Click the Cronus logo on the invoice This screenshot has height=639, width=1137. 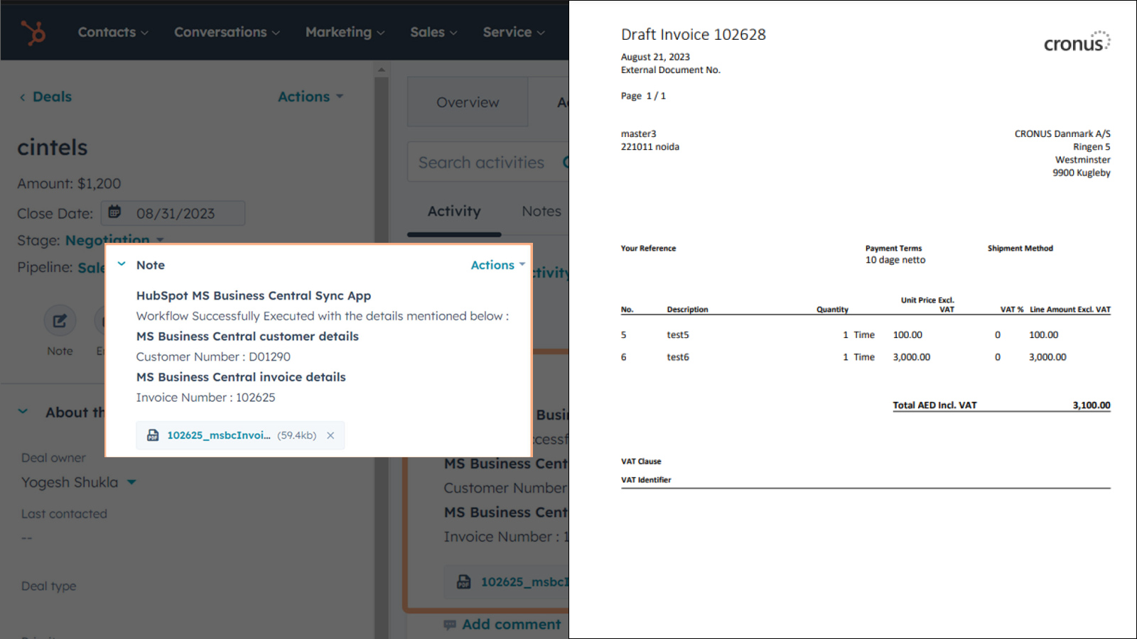click(1075, 41)
